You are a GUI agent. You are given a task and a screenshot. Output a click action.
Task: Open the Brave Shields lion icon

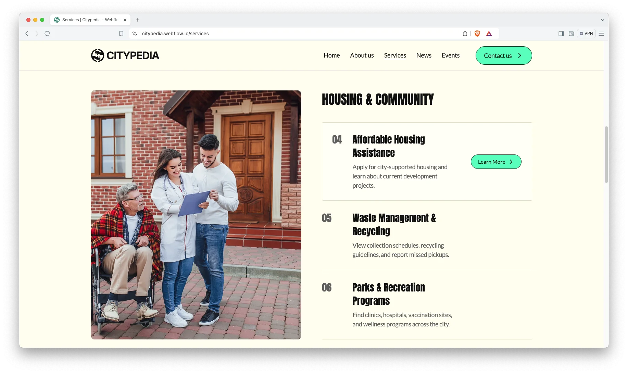coord(477,34)
